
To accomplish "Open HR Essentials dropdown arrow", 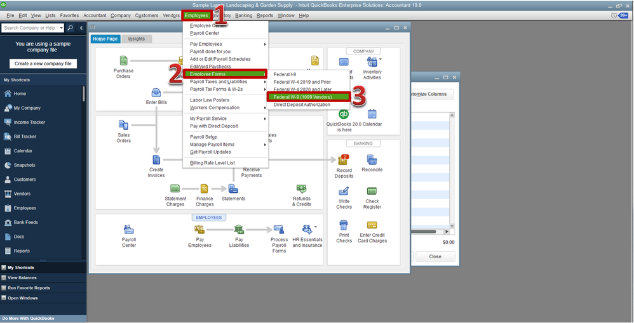I will (315, 227).
